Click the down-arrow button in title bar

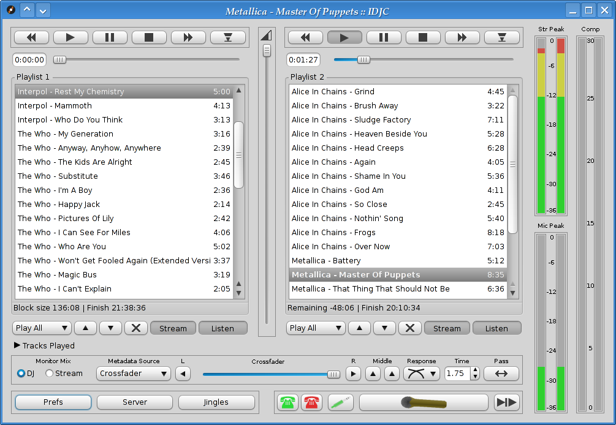pyautogui.click(x=43, y=10)
